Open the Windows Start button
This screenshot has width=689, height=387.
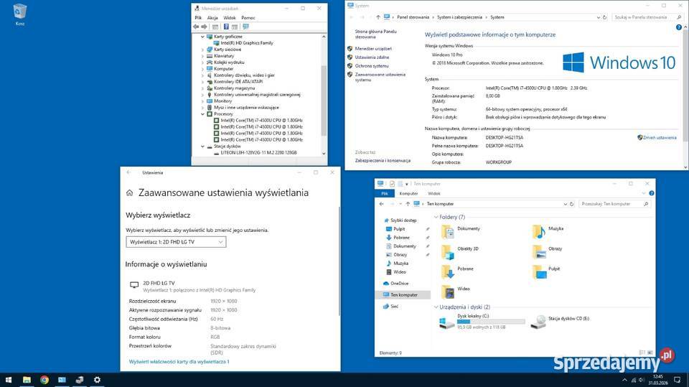[x=9, y=380]
